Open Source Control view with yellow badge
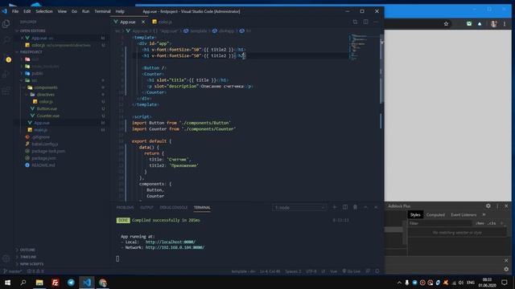Image resolution: width=515 pixels, height=289 pixels. pos(6,59)
